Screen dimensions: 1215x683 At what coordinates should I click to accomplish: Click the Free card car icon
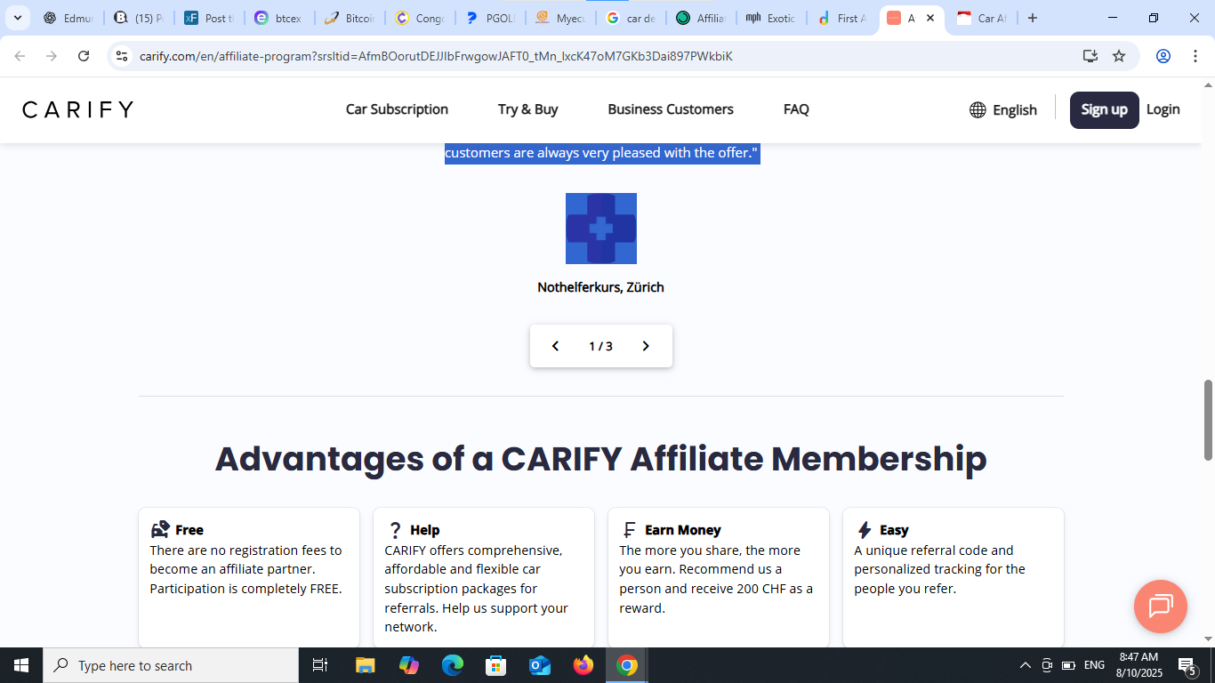[x=160, y=530]
